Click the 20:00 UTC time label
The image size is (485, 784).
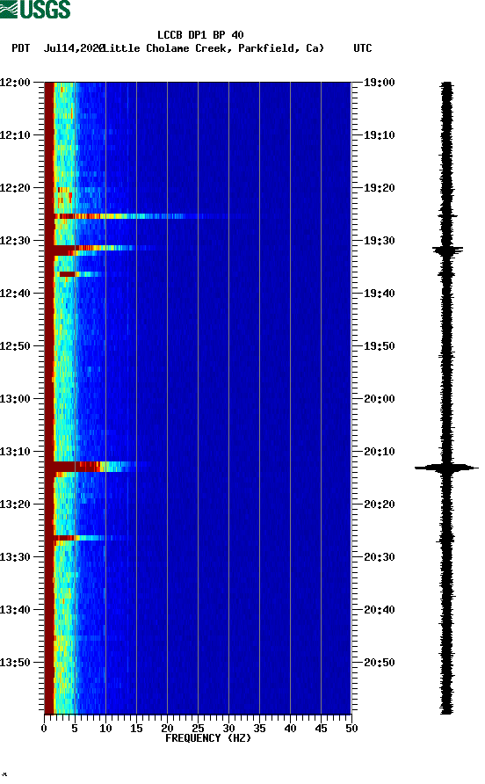pos(379,399)
